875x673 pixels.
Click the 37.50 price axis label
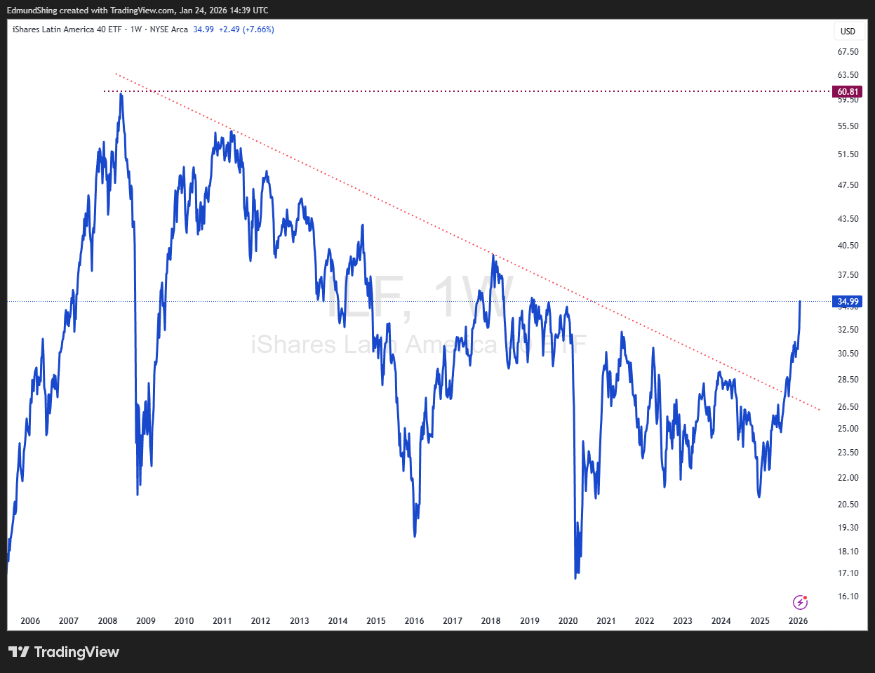click(x=848, y=275)
